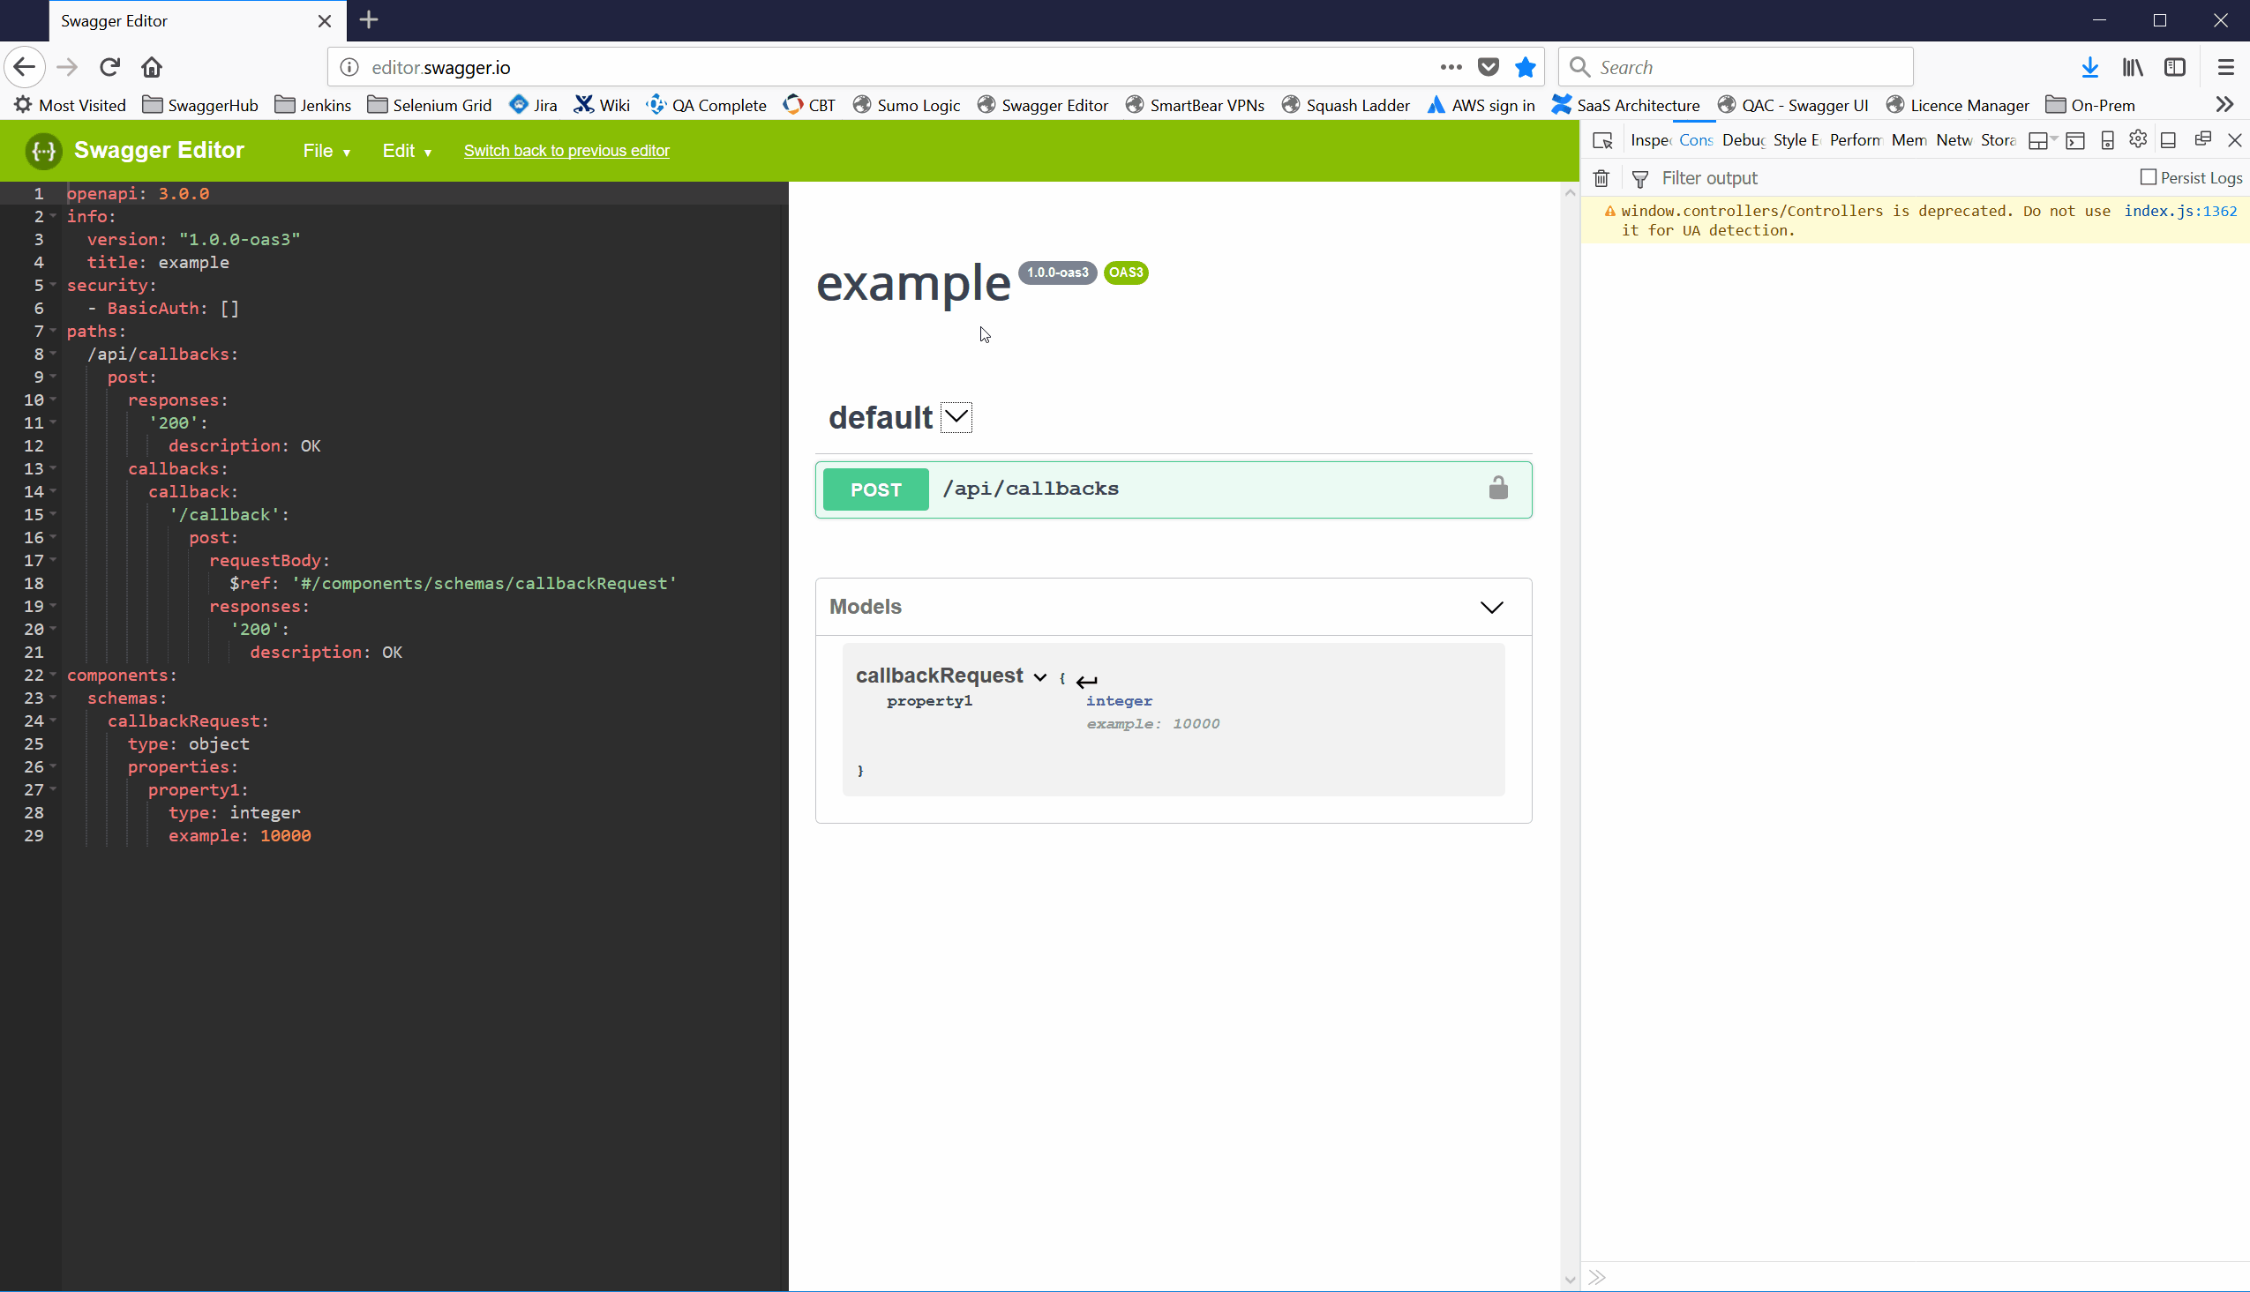Open the QA Complete bookmark

707,105
